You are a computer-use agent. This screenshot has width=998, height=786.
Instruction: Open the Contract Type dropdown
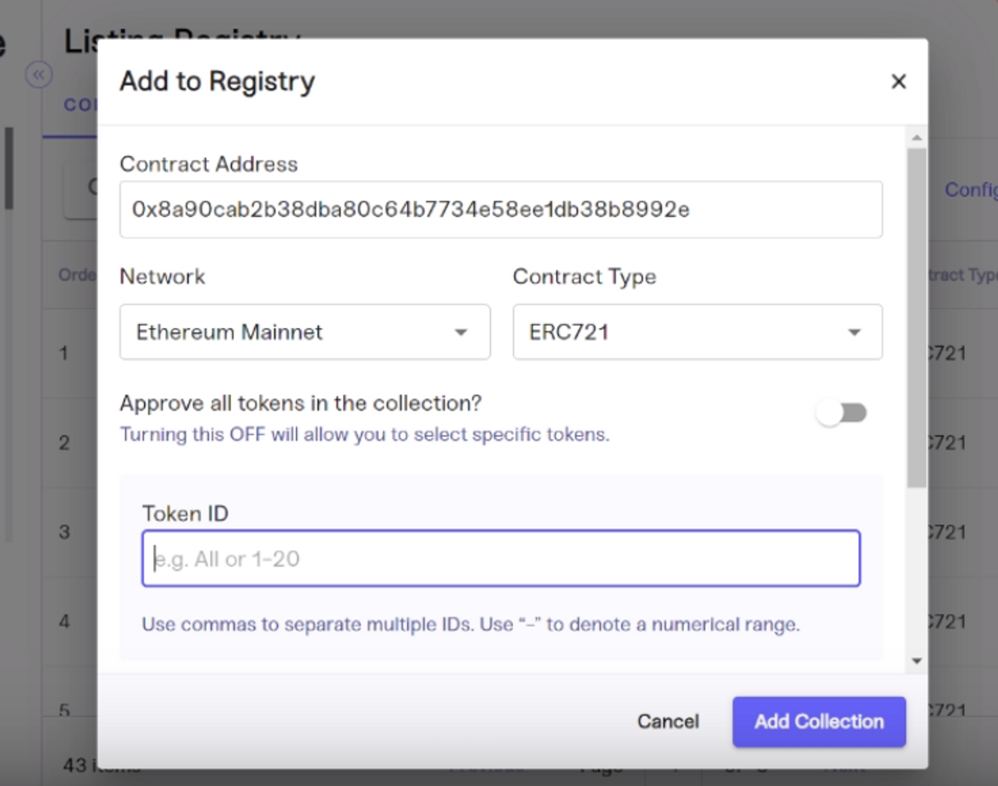(697, 332)
